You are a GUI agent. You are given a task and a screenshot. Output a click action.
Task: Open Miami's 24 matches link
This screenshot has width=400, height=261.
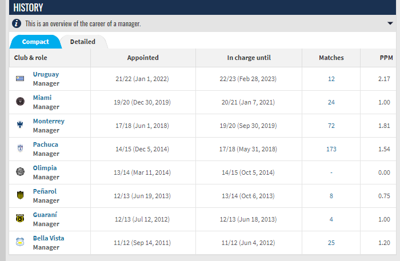point(331,102)
